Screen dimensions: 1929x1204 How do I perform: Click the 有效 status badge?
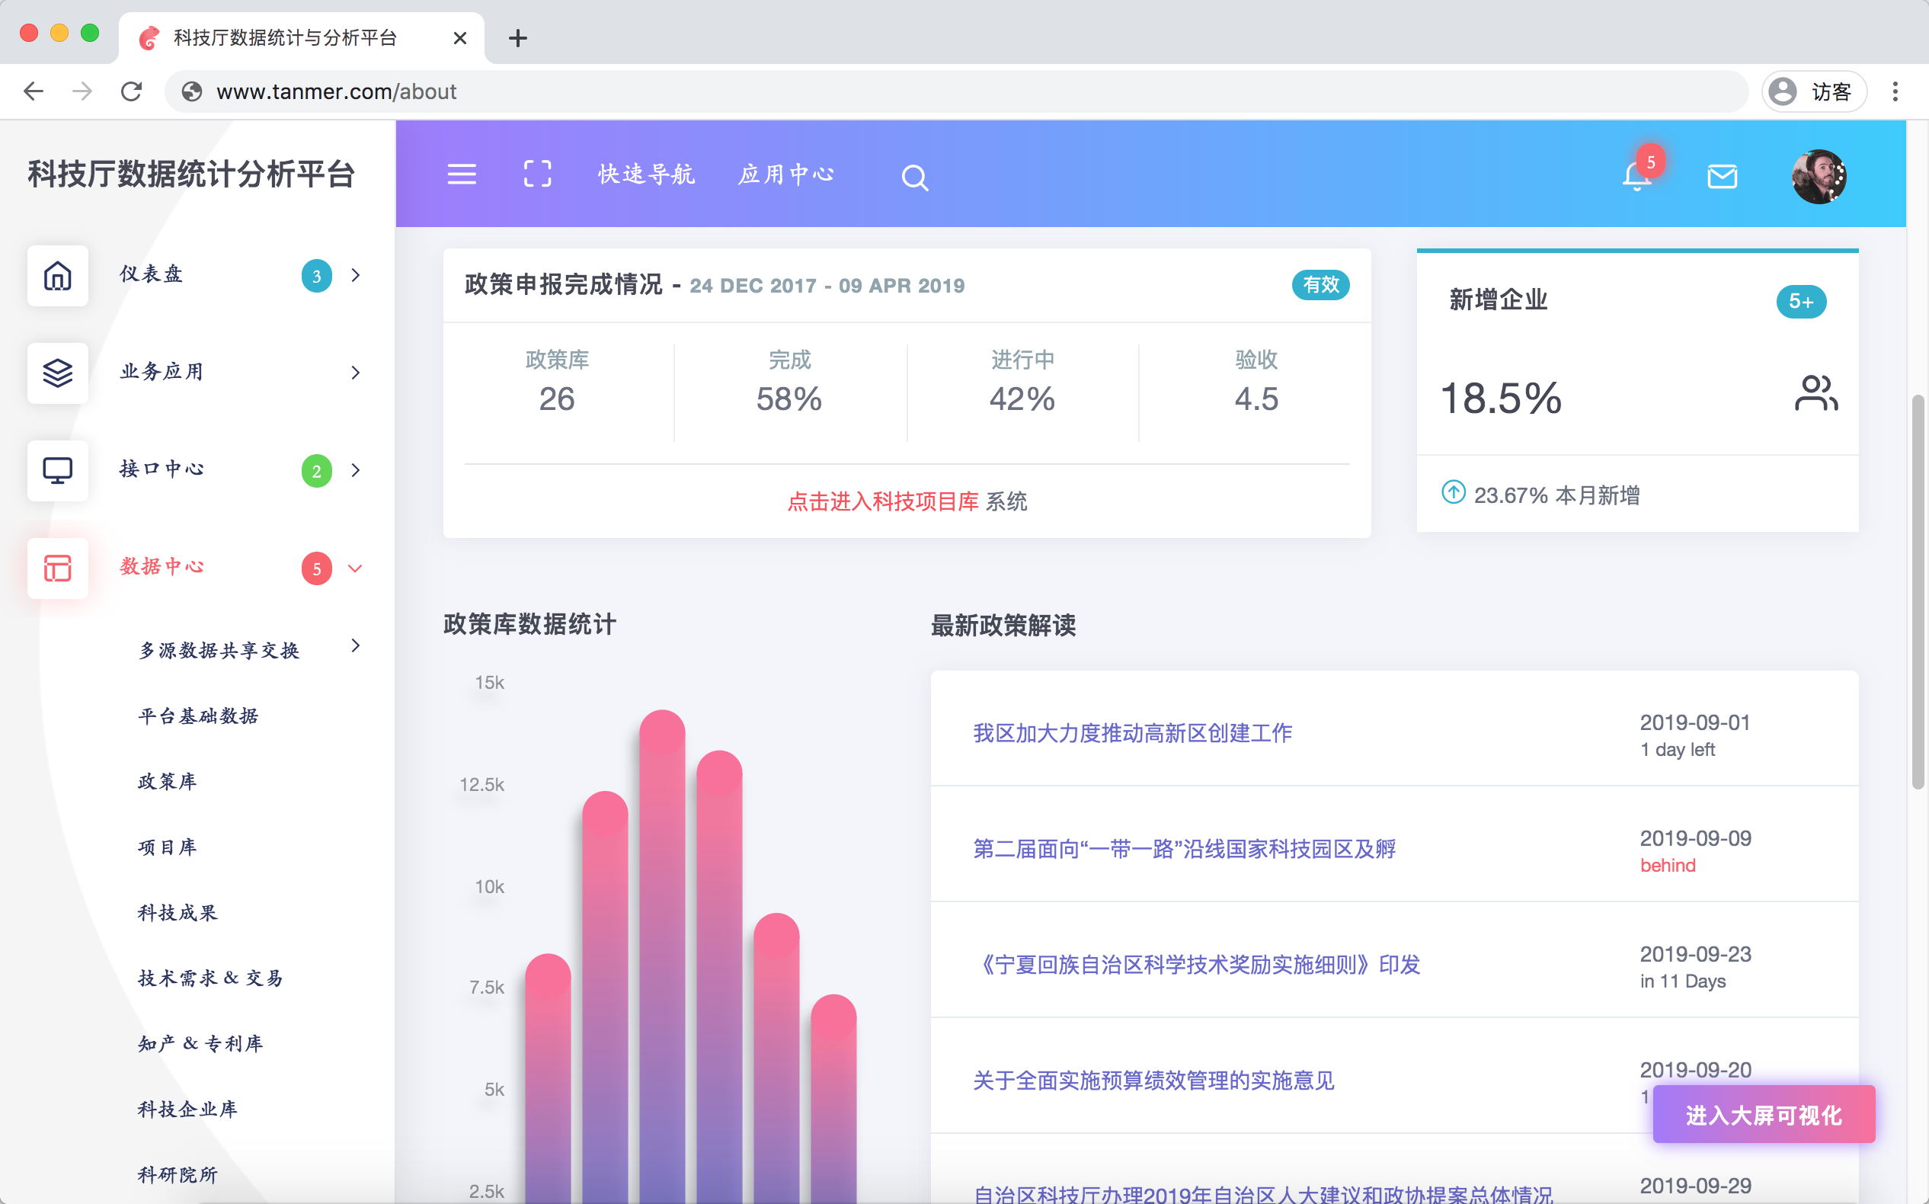pos(1320,284)
